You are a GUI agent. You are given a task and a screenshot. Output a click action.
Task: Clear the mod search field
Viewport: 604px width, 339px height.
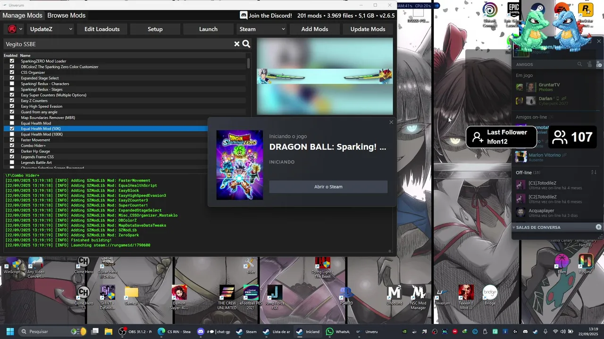tap(237, 44)
